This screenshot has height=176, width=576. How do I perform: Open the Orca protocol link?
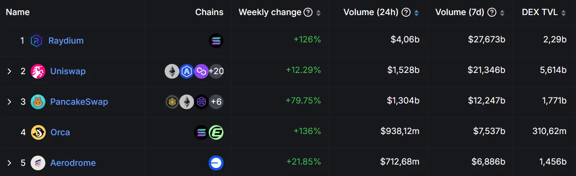tap(60, 132)
